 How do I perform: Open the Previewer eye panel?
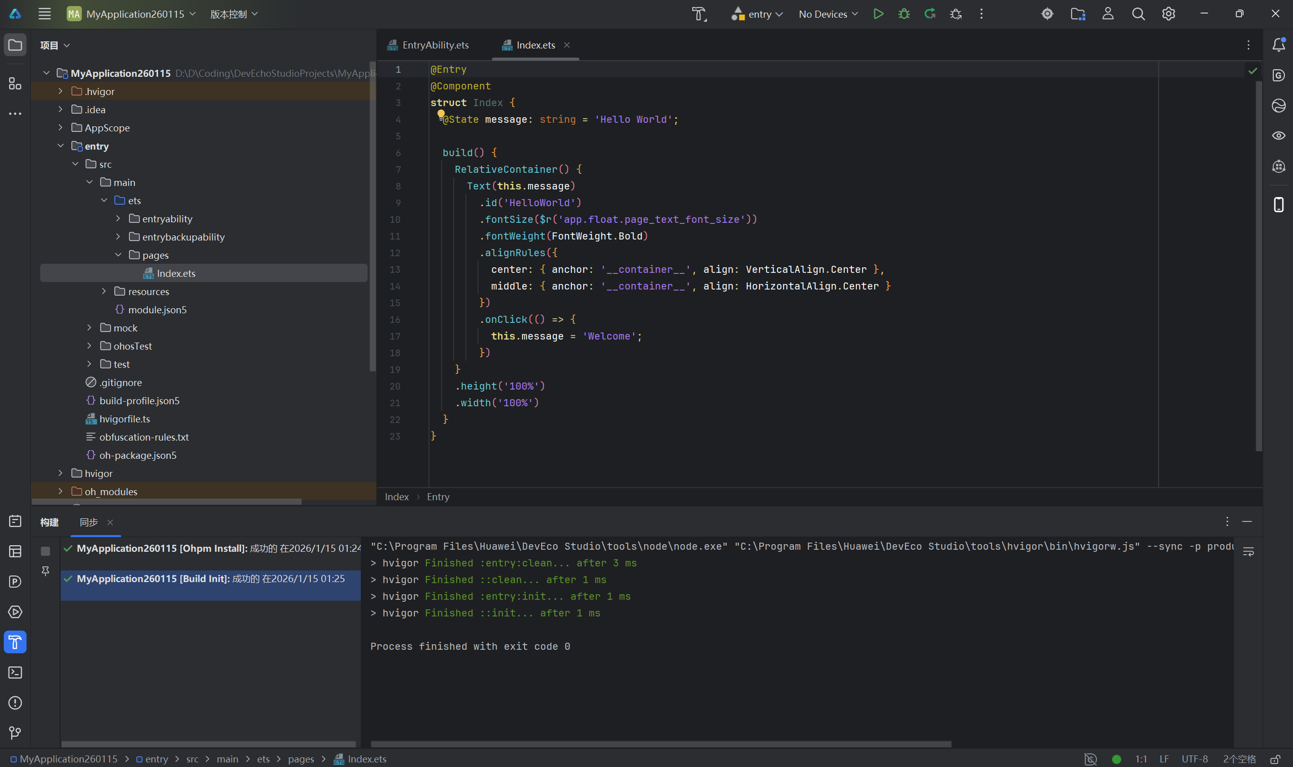click(x=1278, y=135)
